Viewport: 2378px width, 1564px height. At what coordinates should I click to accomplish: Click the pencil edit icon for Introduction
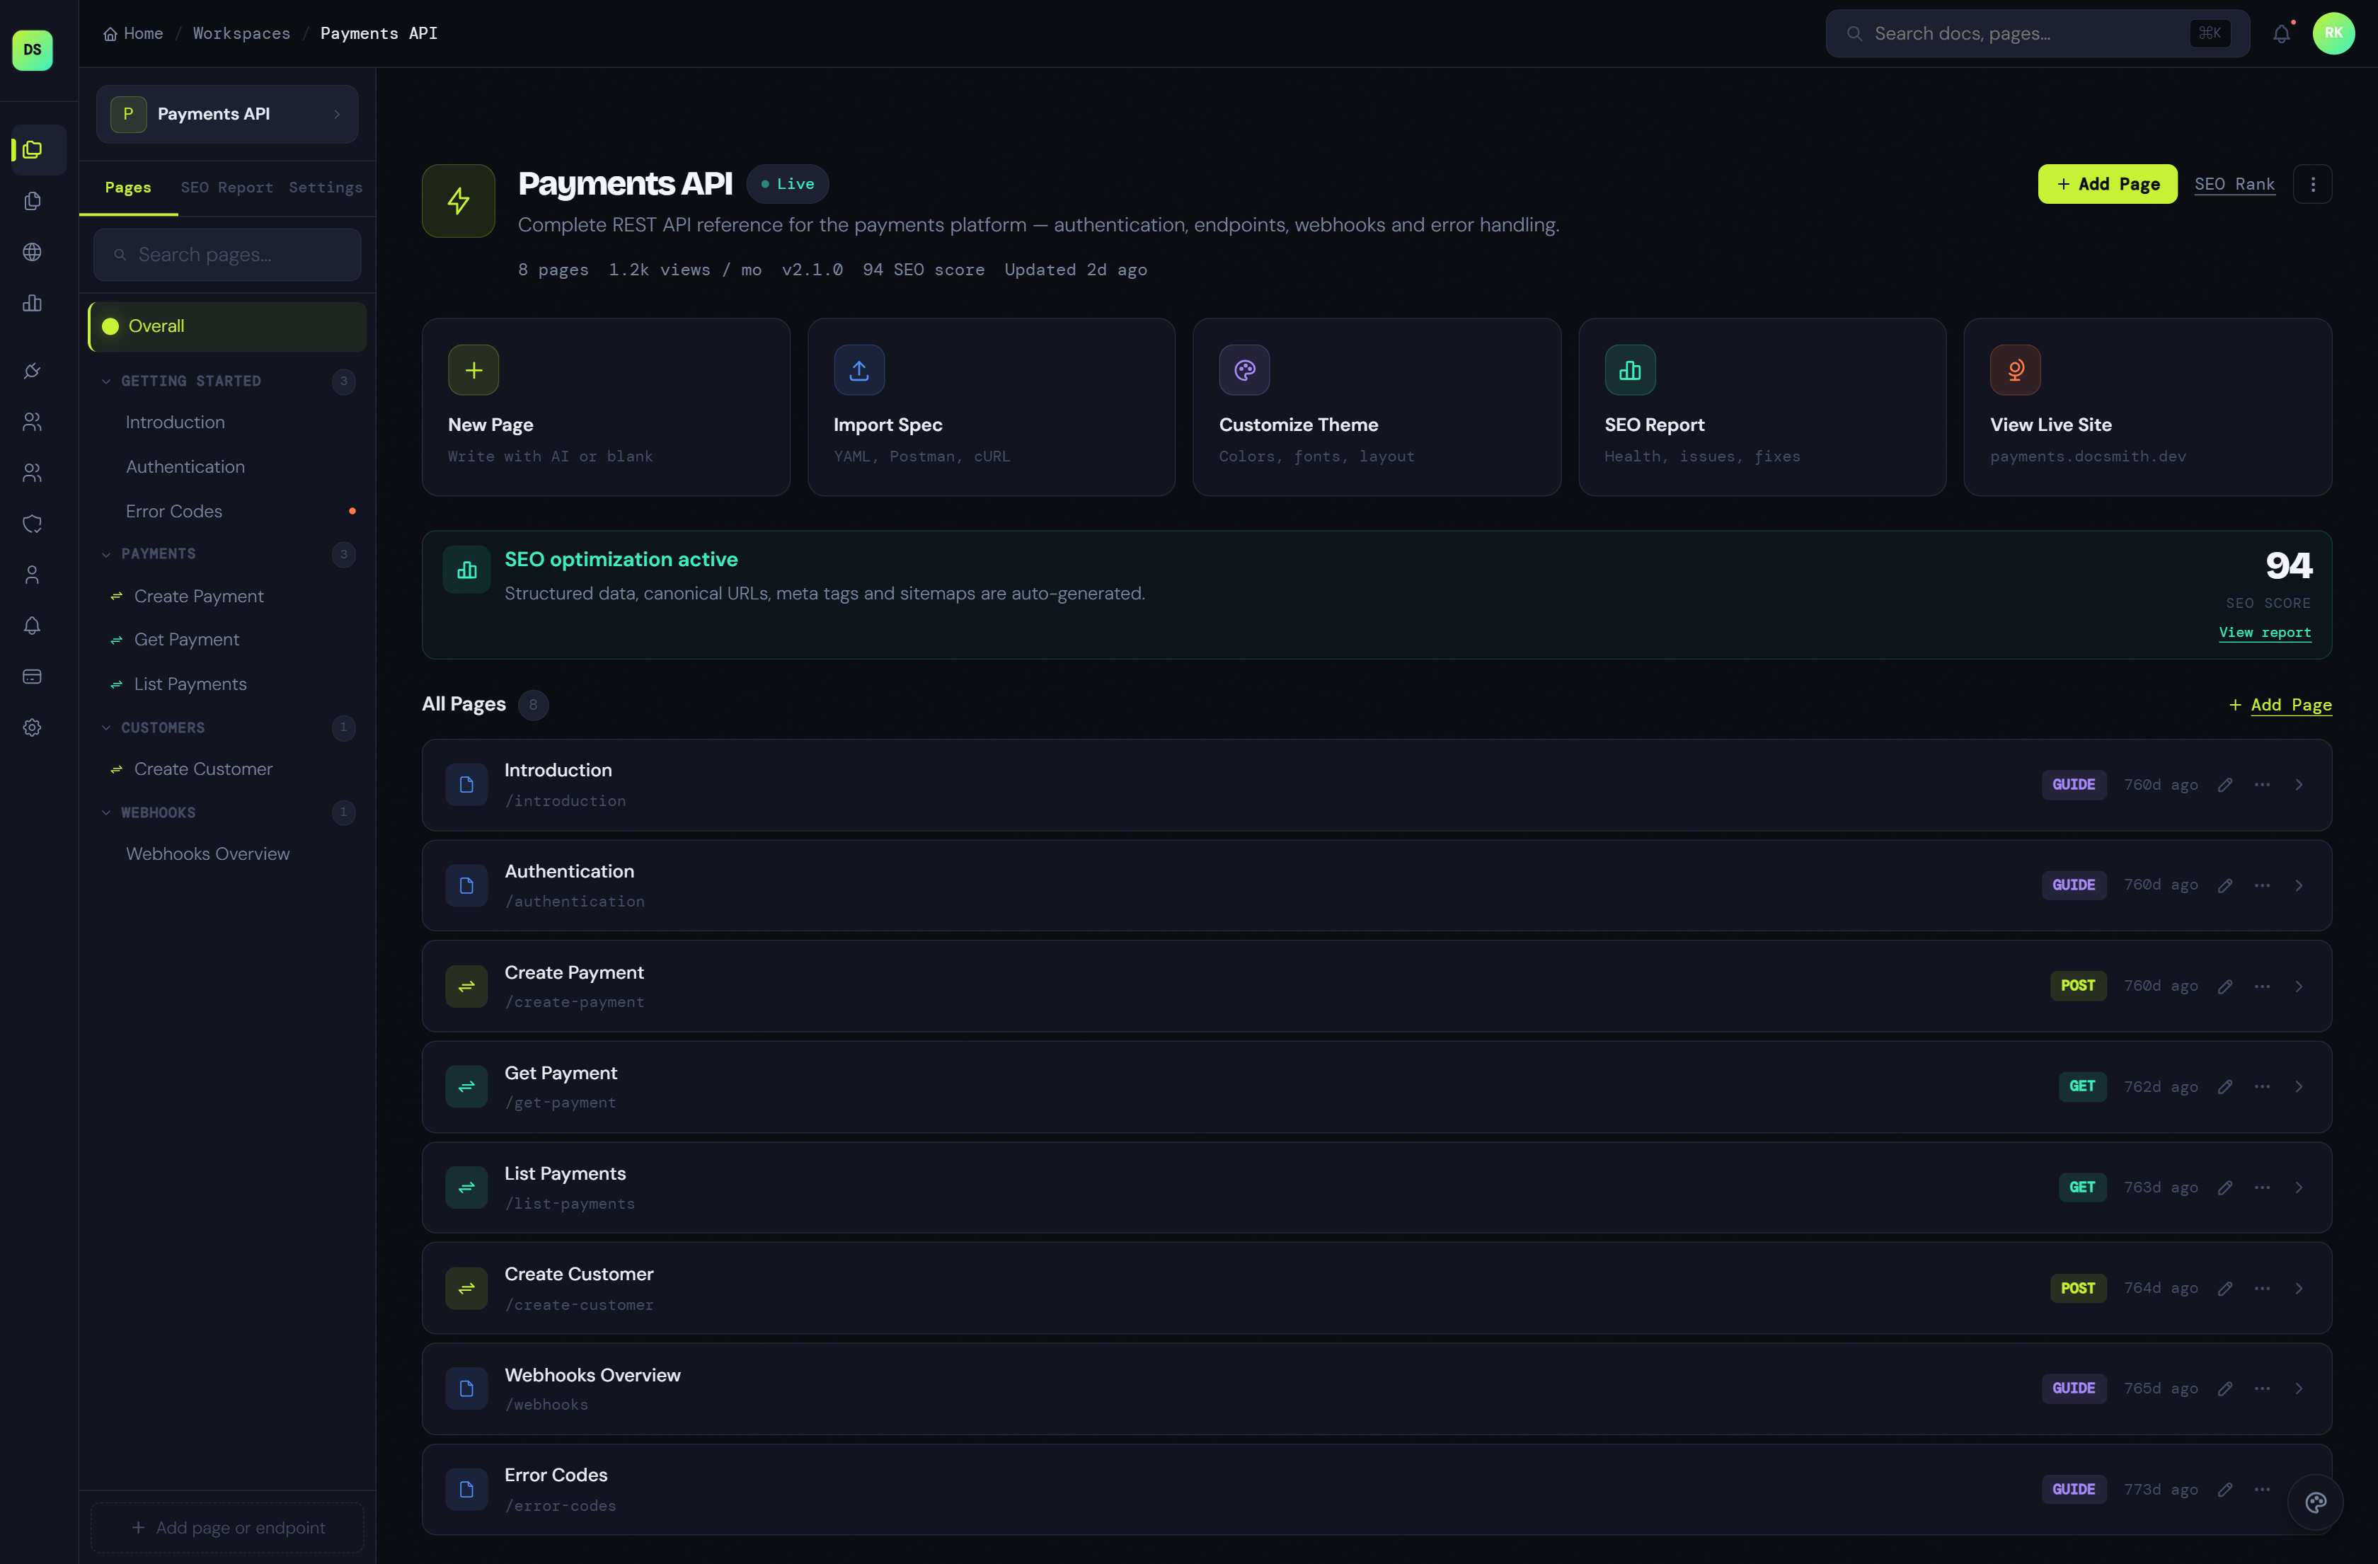[x=2225, y=785]
